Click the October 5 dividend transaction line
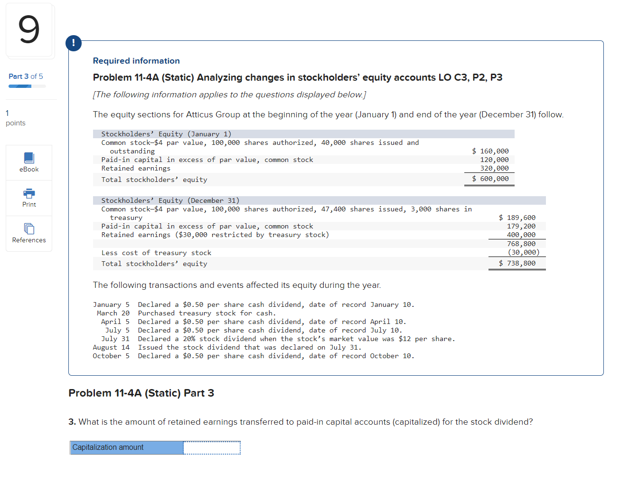Viewport: 620px width, 485px height. pos(254,356)
